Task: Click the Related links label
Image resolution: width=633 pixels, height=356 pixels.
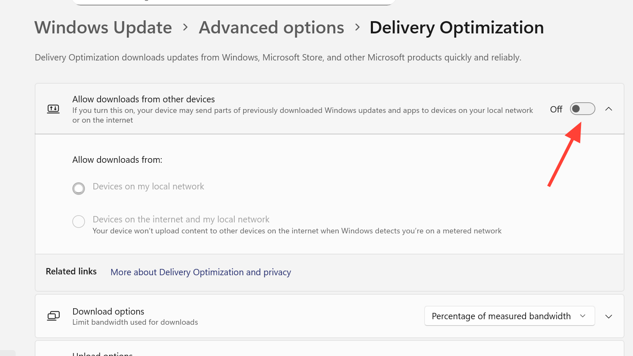Action: 71,271
